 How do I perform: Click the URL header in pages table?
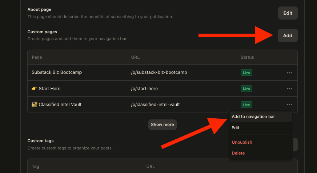pyautogui.click(x=135, y=57)
